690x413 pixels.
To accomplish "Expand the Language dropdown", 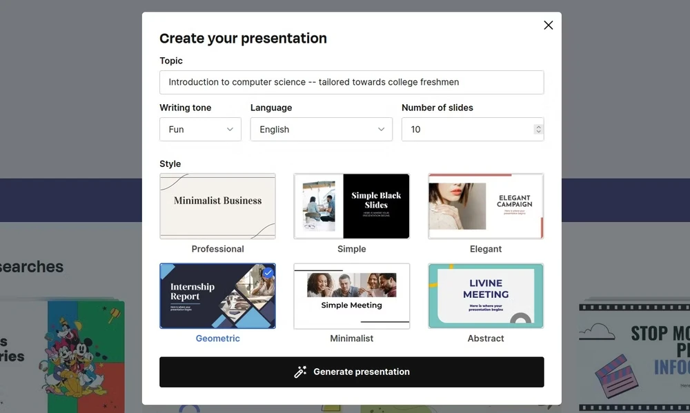I will (321, 130).
